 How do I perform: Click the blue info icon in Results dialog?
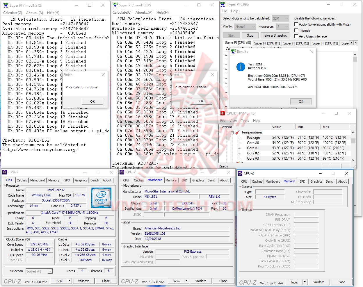pos(241,67)
